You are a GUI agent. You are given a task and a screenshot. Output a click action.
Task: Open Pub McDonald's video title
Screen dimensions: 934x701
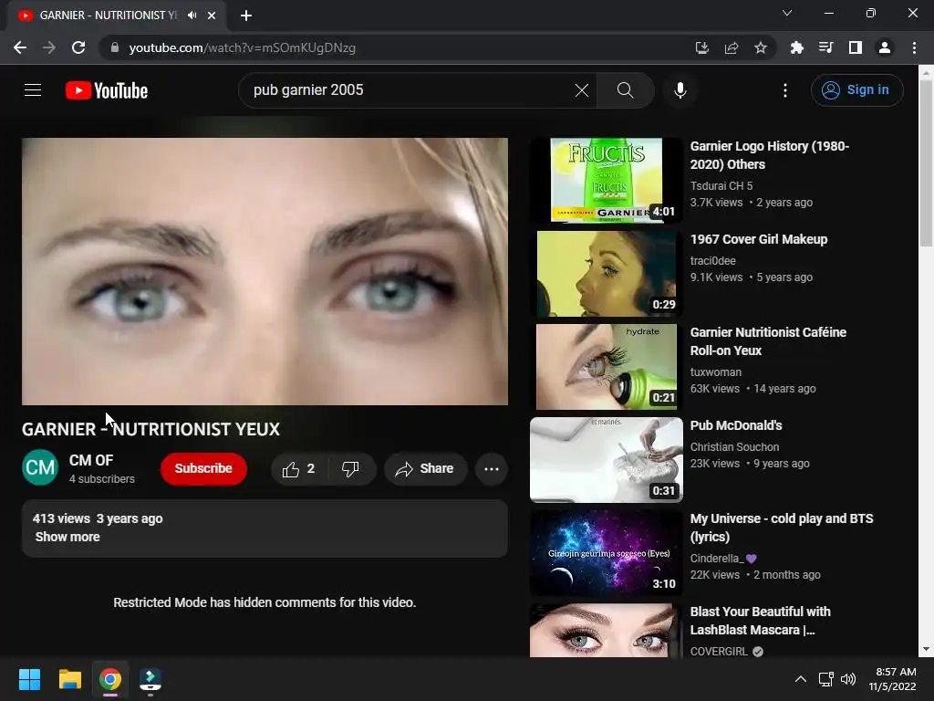[x=736, y=425]
